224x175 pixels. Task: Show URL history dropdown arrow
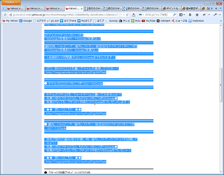point(124,15)
